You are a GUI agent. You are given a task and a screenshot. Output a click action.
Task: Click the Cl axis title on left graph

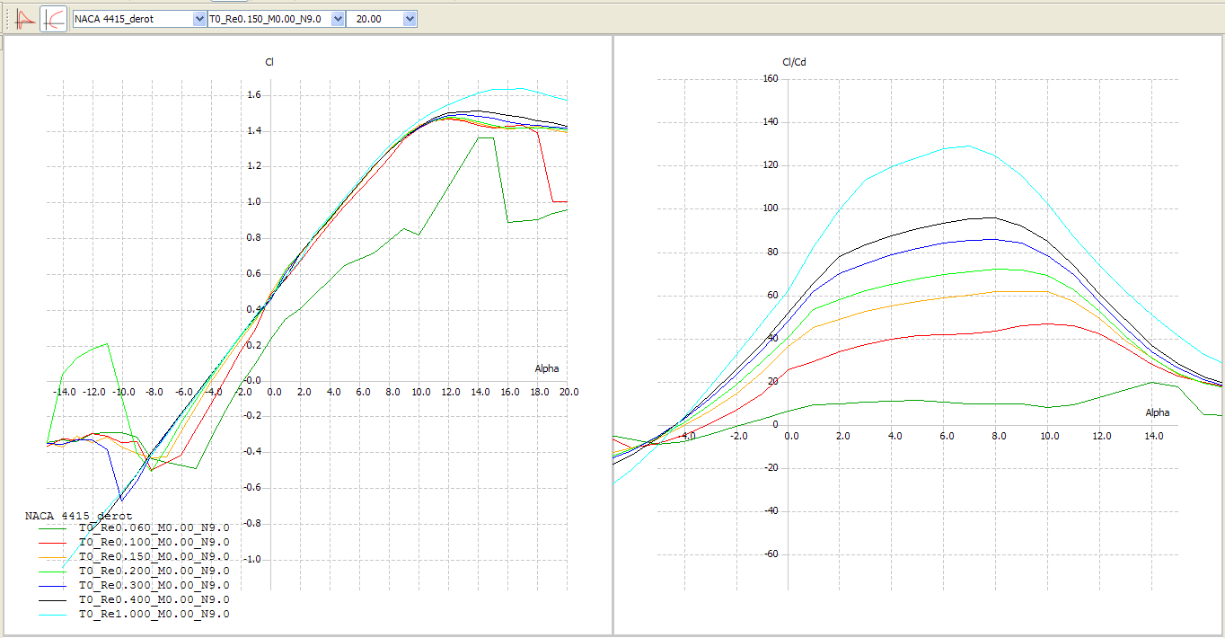[269, 62]
